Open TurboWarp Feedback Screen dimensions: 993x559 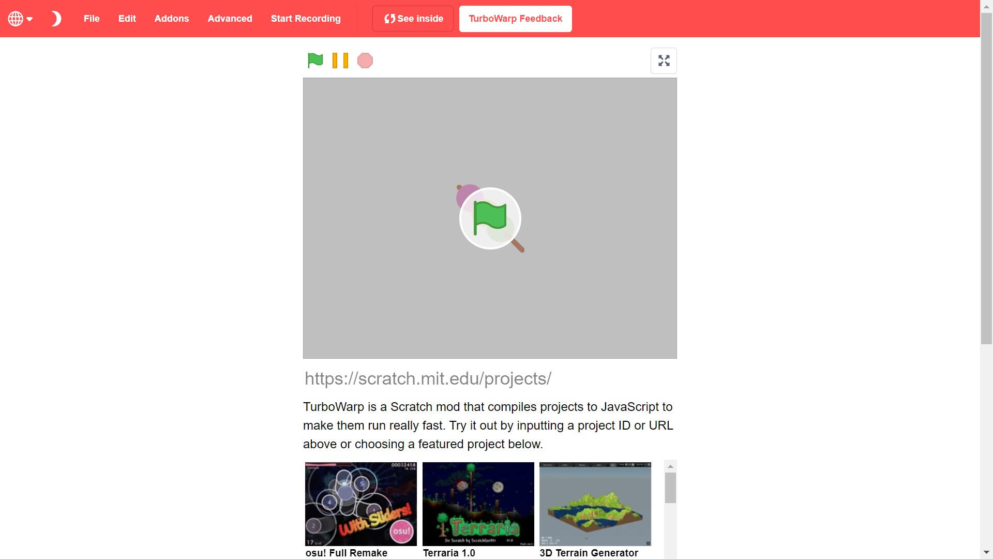point(515,19)
